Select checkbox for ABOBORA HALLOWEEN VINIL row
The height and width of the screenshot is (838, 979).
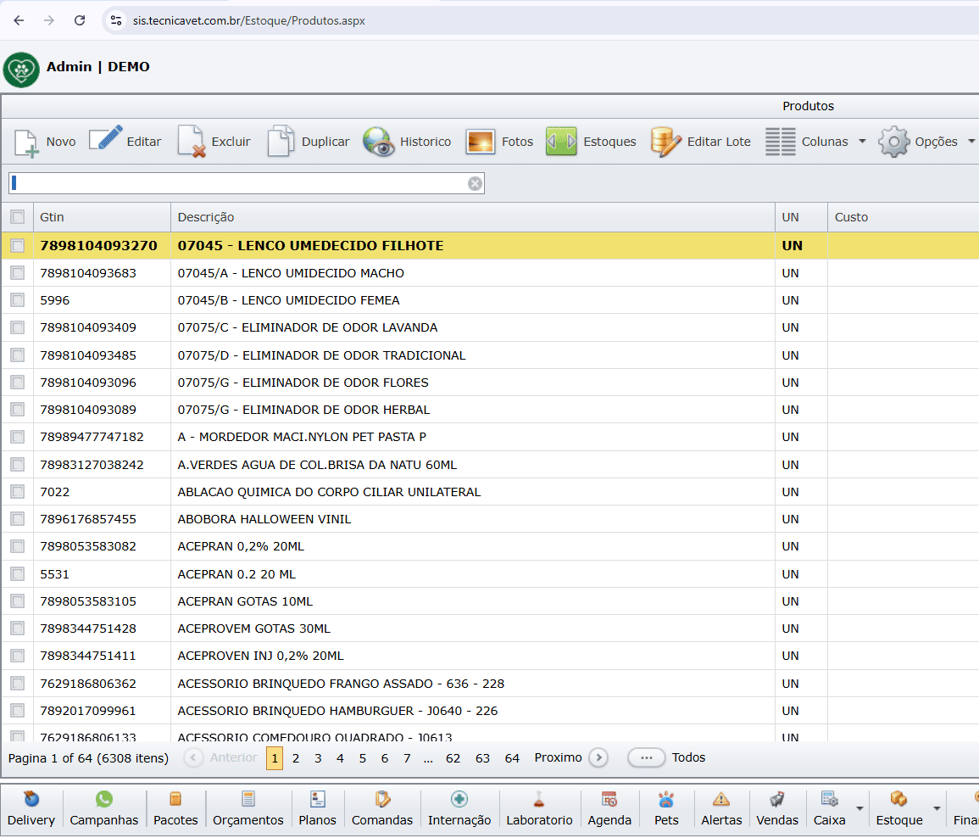[x=17, y=519]
